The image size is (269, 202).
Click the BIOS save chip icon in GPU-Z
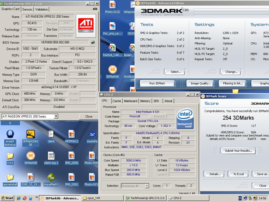[93, 42]
